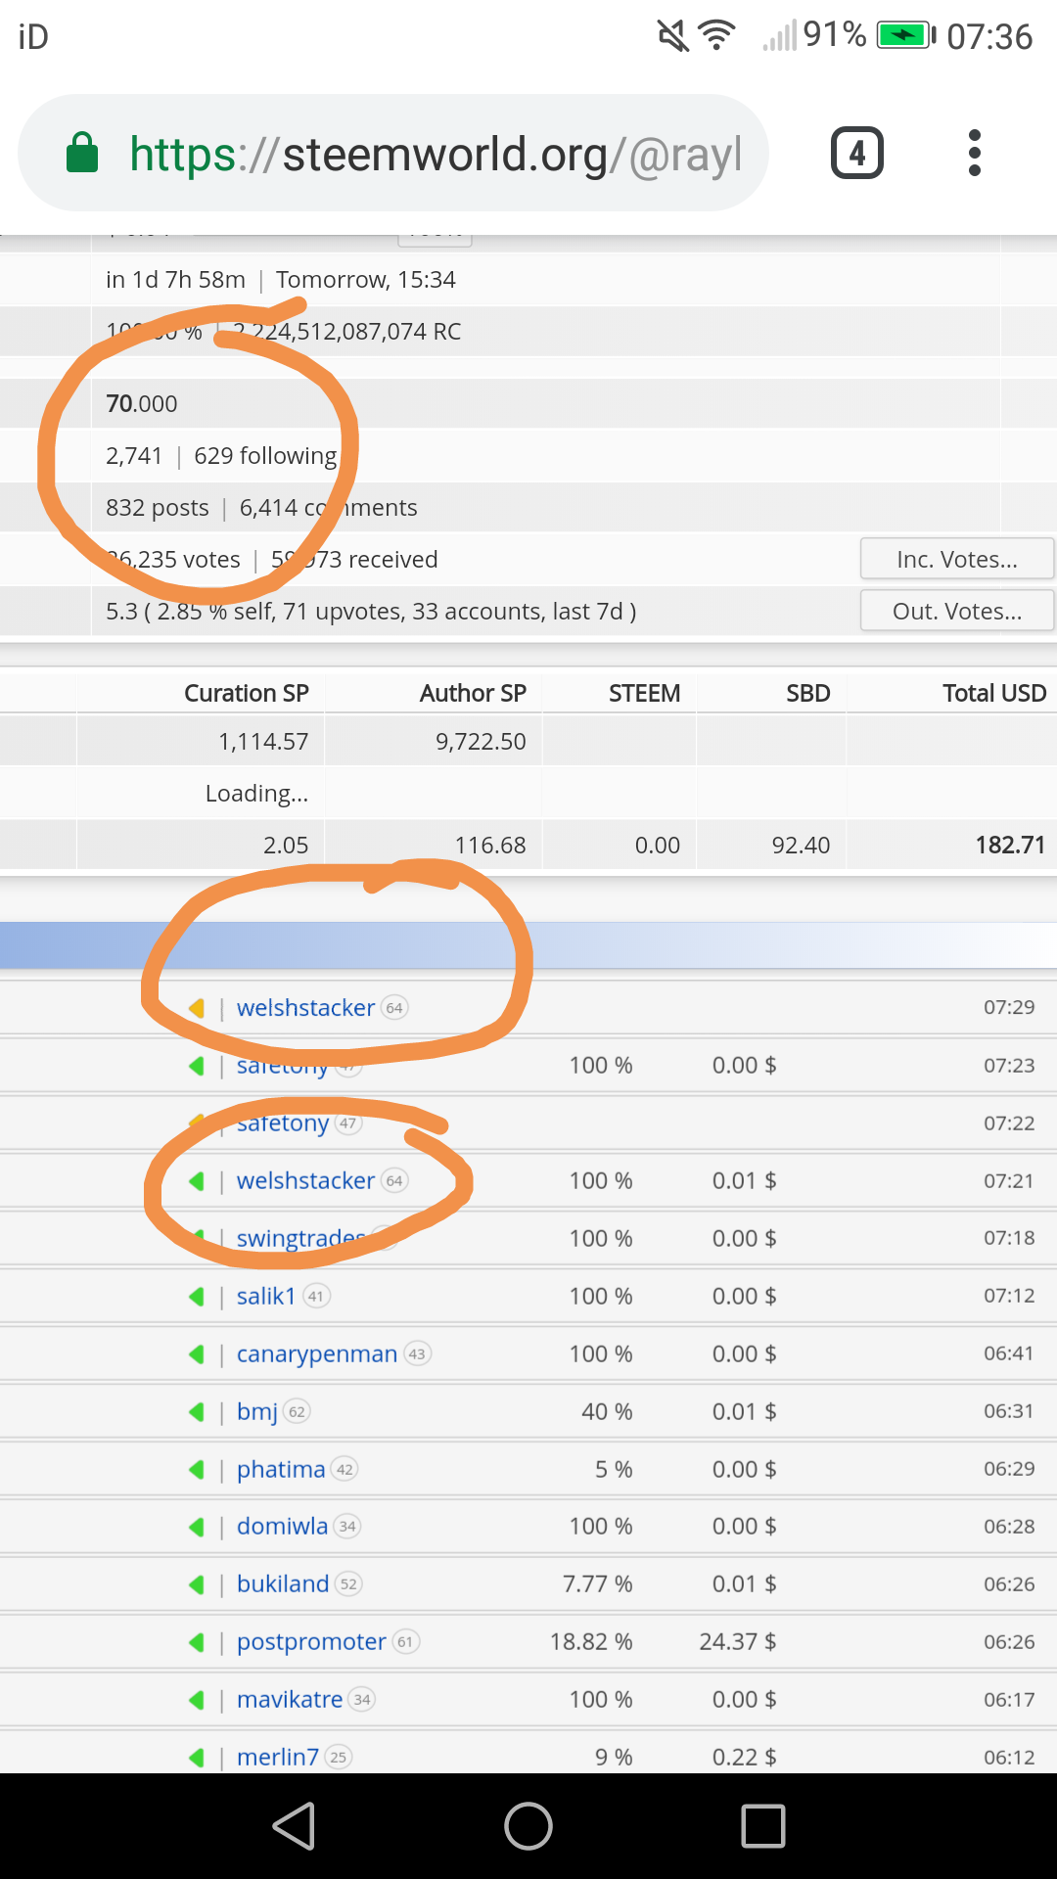Screen dimensions: 1057x1879
Task: Tap the Android home navigation button
Action: pyautogui.click(x=528, y=1826)
